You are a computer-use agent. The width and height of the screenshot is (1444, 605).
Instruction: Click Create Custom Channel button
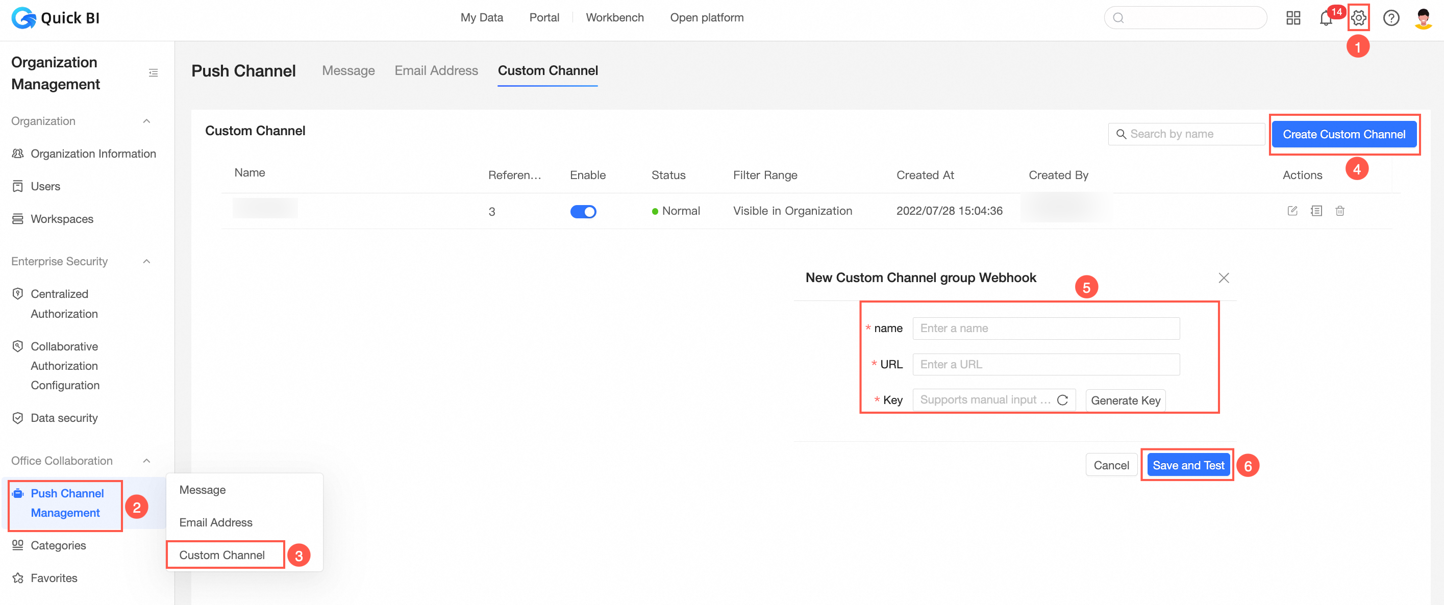(1343, 135)
